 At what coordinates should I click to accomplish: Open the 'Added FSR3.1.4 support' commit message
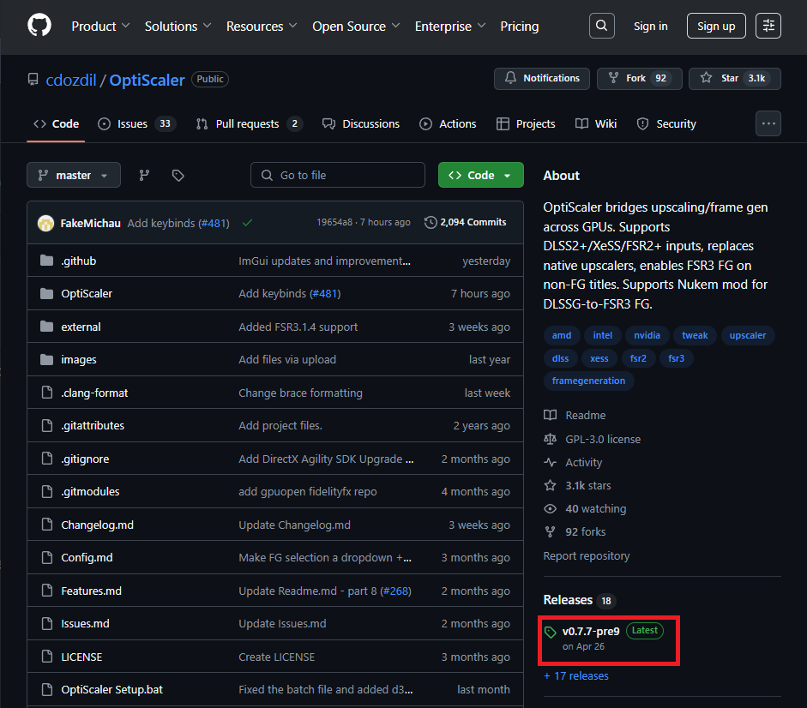[298, 327]
